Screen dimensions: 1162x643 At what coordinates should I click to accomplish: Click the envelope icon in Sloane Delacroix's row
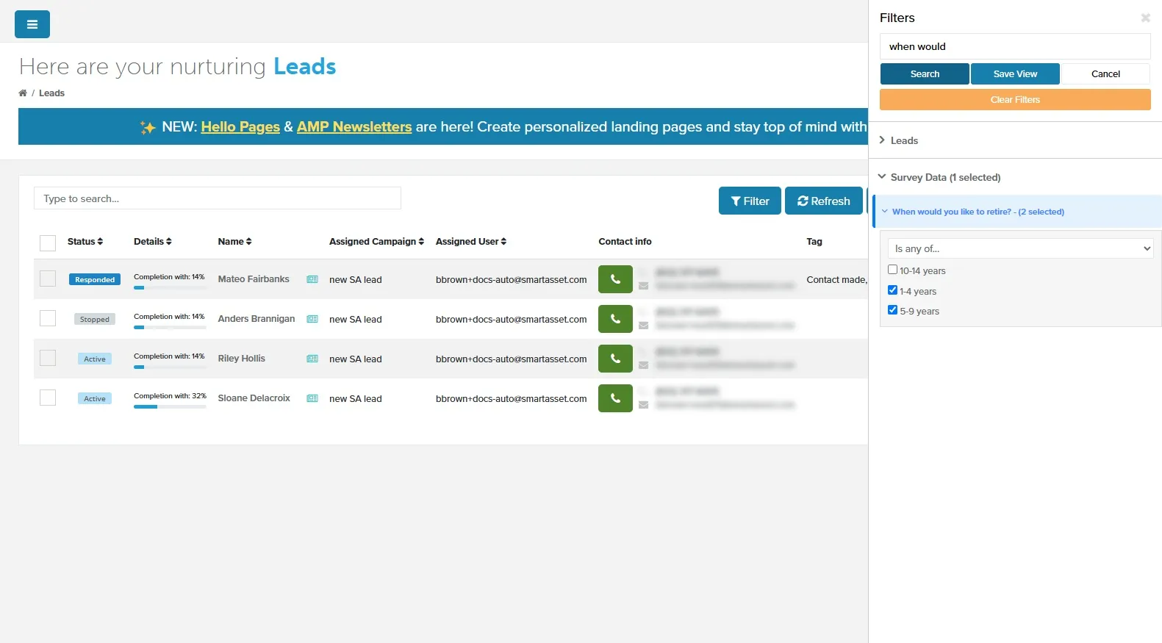click(644, 405)
